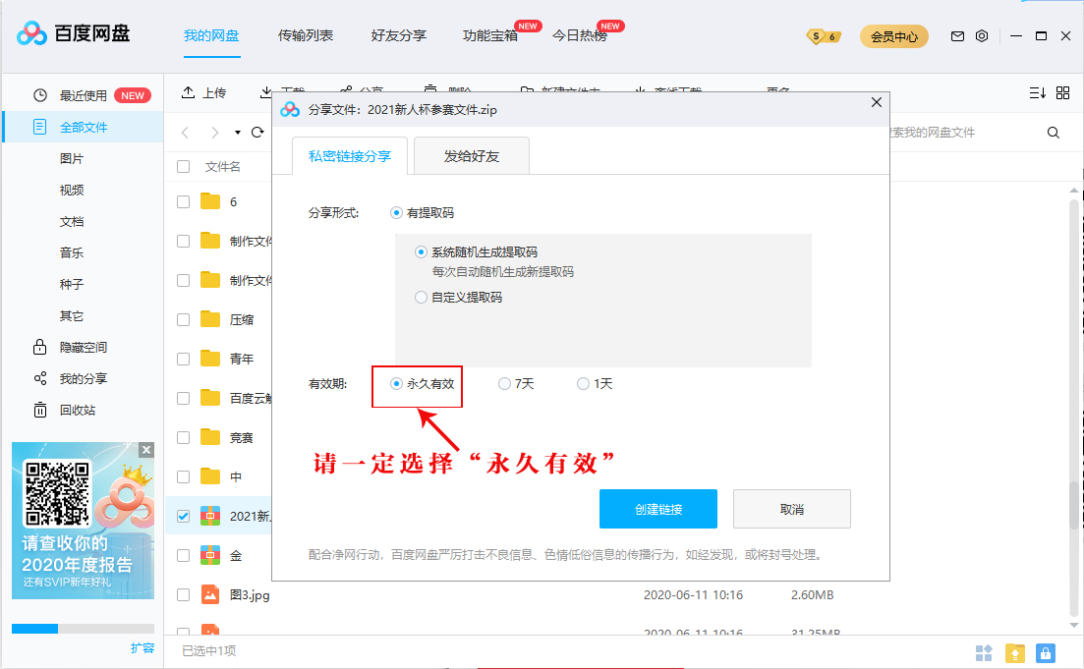The height and width of the screenshot is (669, 1084).
Task: Go forward with the right chevron
Action: coord(215,132)
